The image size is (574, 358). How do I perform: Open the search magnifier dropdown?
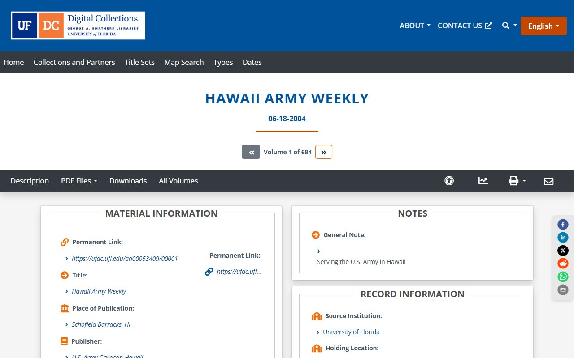(x=509, y=26)
